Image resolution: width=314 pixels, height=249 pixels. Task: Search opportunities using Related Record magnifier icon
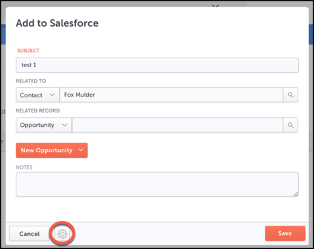pyautogui.click(x=291, y=125)
